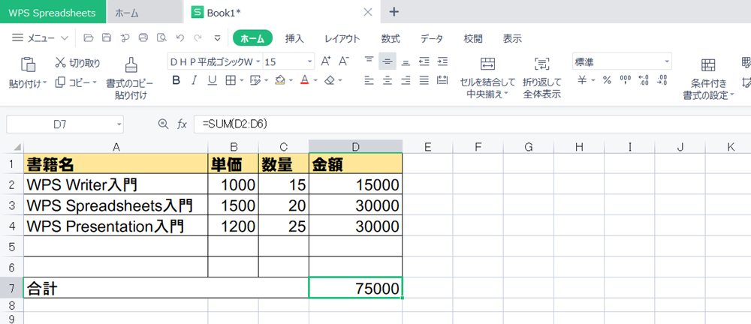Open the 校閲 ribbon tab
Screen dimensions: 751x324
pyautogui.click(x=473, y=39)
